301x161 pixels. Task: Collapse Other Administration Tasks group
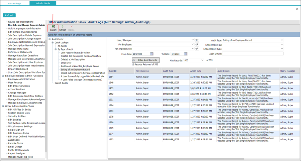(3, 106)
